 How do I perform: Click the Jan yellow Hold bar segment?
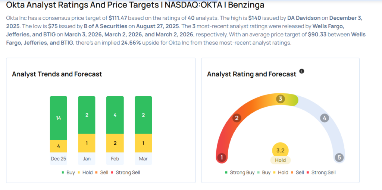click(x=87, y=143)
